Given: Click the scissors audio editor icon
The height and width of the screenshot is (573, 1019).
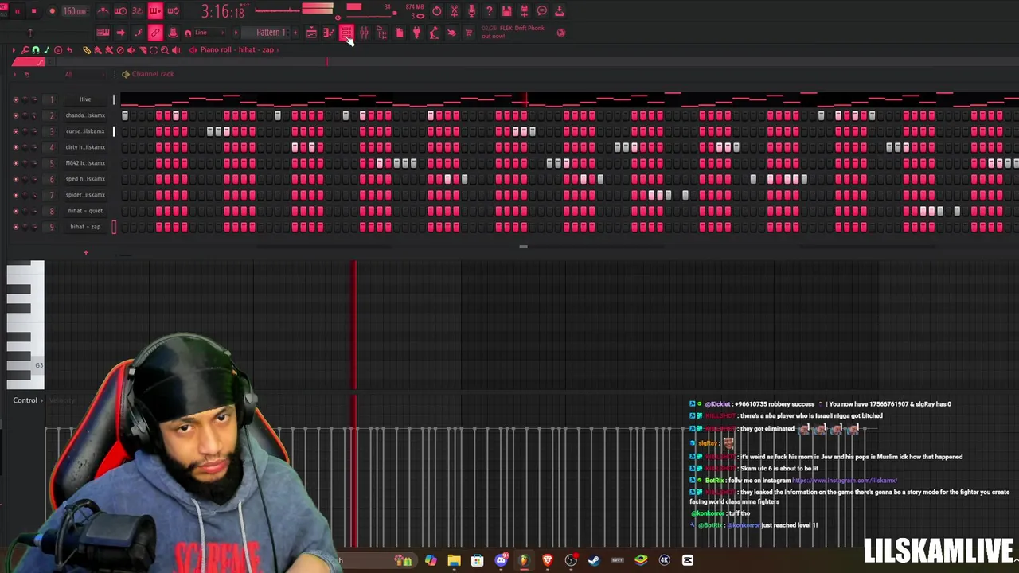Looking at the screenshot, I should coord(455,11).
